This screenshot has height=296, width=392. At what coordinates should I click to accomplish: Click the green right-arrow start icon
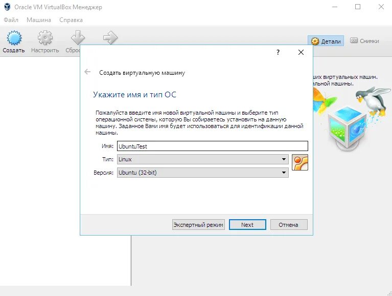110,37
